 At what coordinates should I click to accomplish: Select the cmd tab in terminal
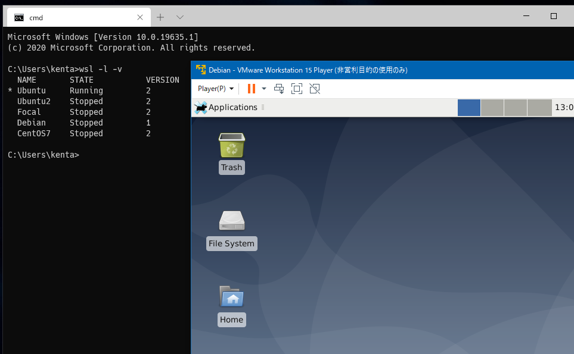click(x=79, y=17)
